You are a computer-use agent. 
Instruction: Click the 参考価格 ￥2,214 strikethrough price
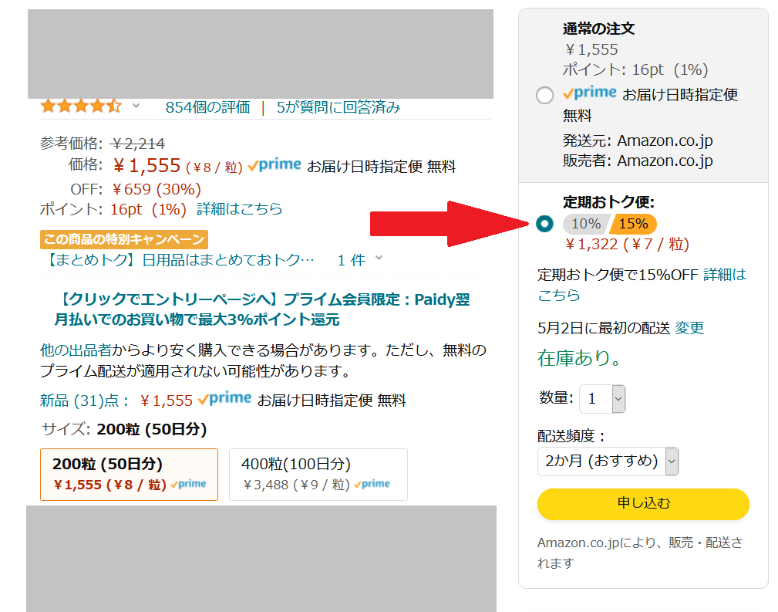[x=139, y=144]
